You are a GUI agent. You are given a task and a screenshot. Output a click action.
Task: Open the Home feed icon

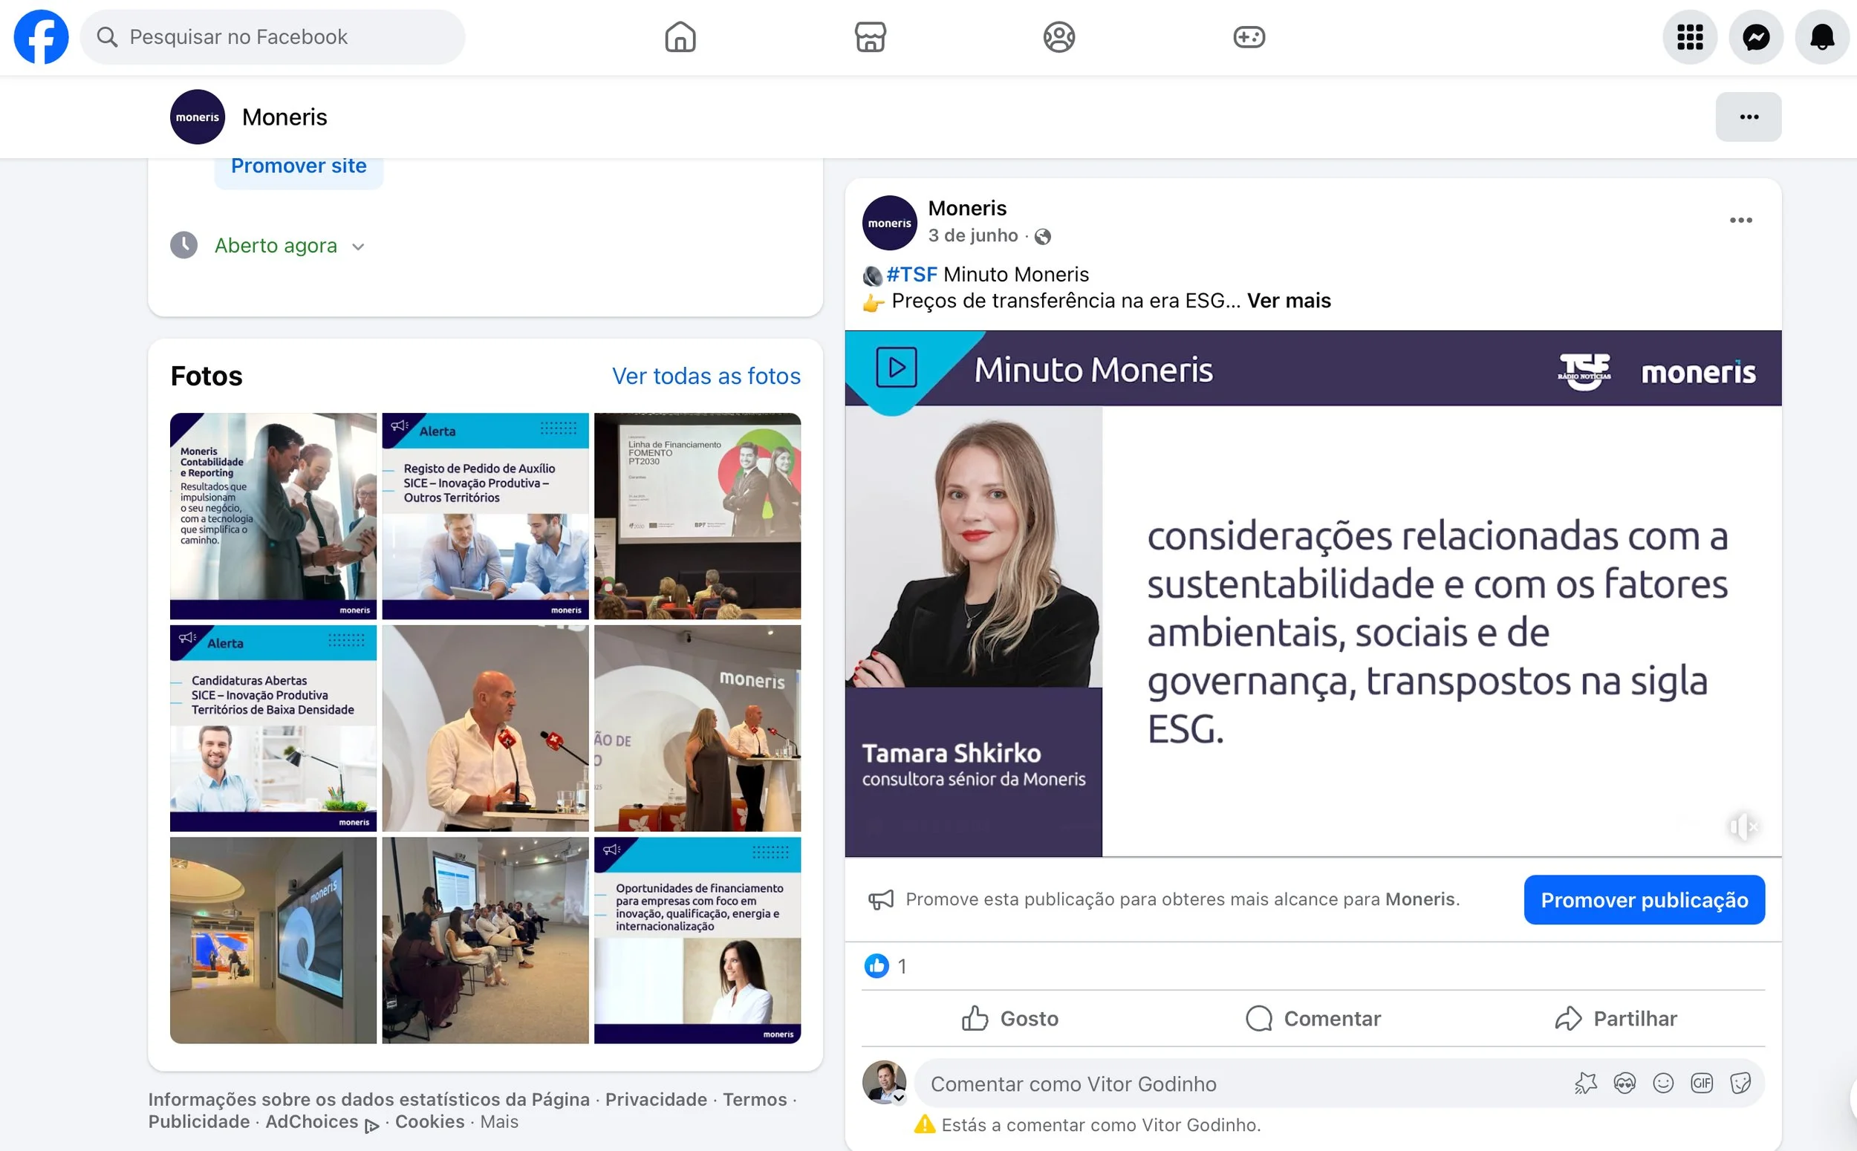click(x=680, y=36)
